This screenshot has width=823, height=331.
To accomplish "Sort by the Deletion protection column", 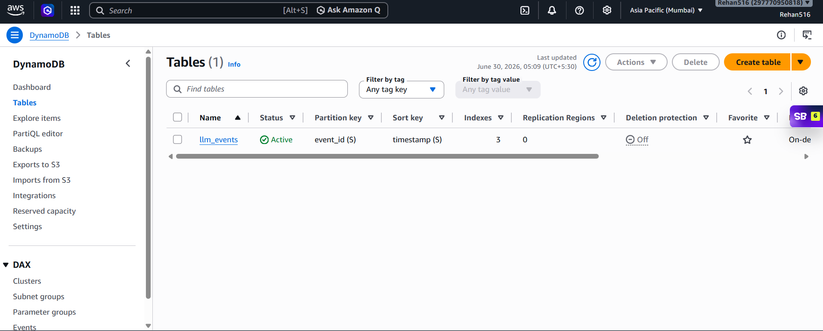I will (706, 118).
